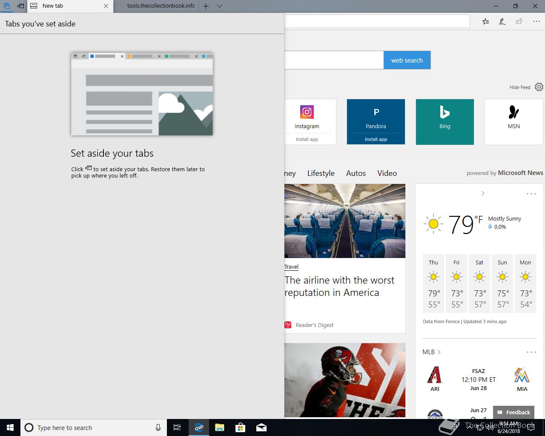Click the weather card next arrow
The width and height of the screenshot is (545, 436).
[x=483, y=193]
